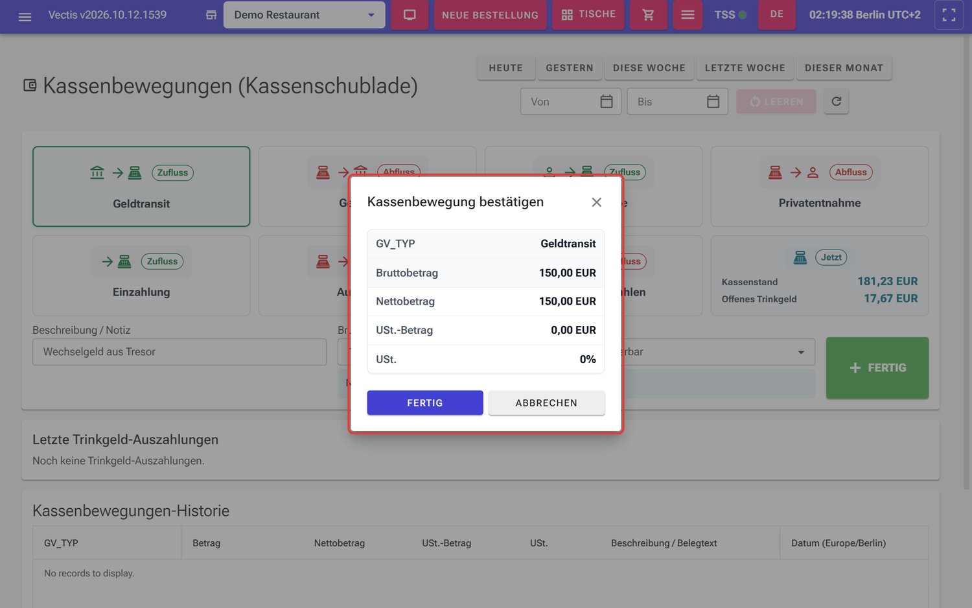
Task: Click the TSS status indicator
Action: [730, 14]
